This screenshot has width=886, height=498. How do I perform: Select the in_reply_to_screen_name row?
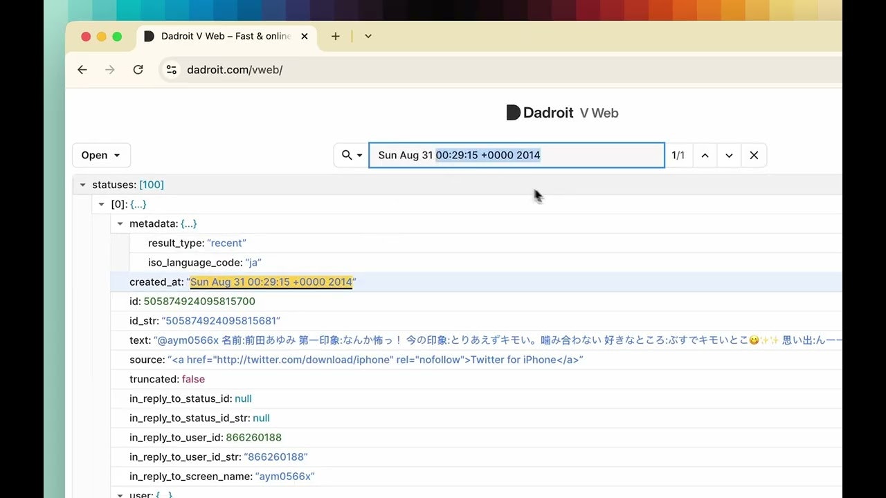pos(476,476)
